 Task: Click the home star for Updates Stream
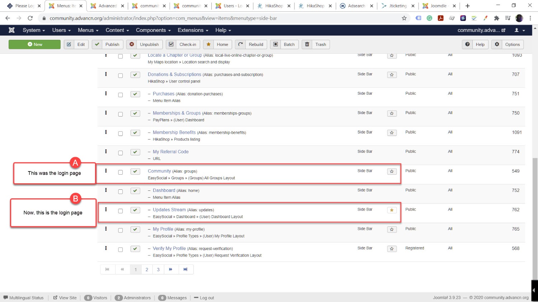(x=392, y=210)
